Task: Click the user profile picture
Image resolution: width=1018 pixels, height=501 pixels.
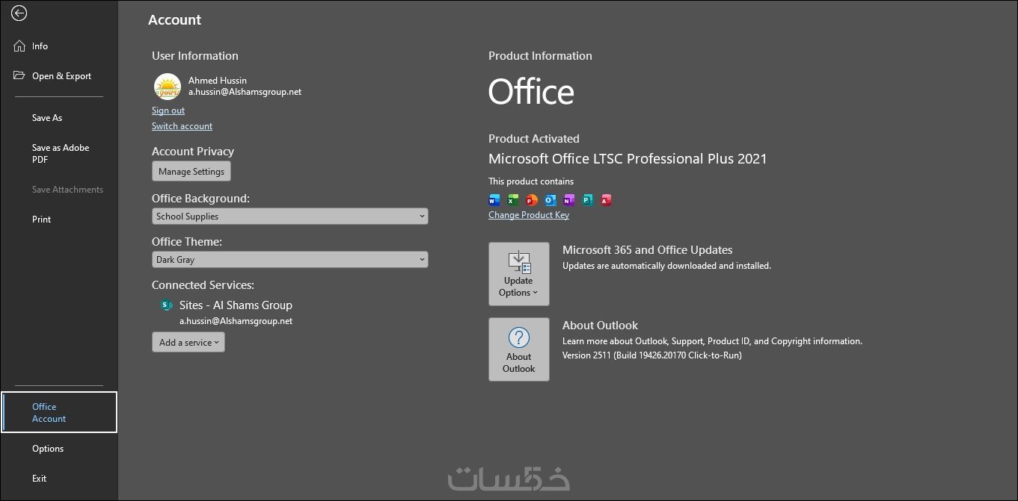Action: [167, 87]
